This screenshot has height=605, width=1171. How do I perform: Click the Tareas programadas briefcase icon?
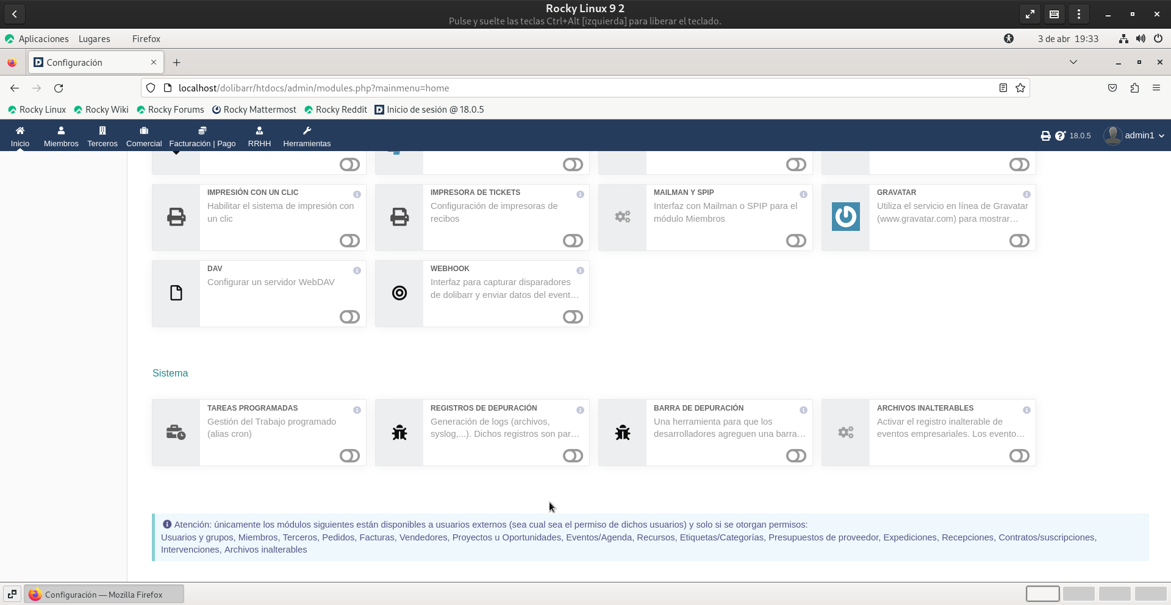pyautogui.click(x=176, y=433)
